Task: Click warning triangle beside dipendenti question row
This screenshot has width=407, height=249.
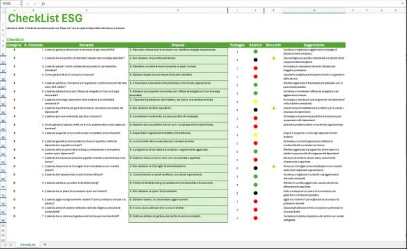Action: coord(273,109)
